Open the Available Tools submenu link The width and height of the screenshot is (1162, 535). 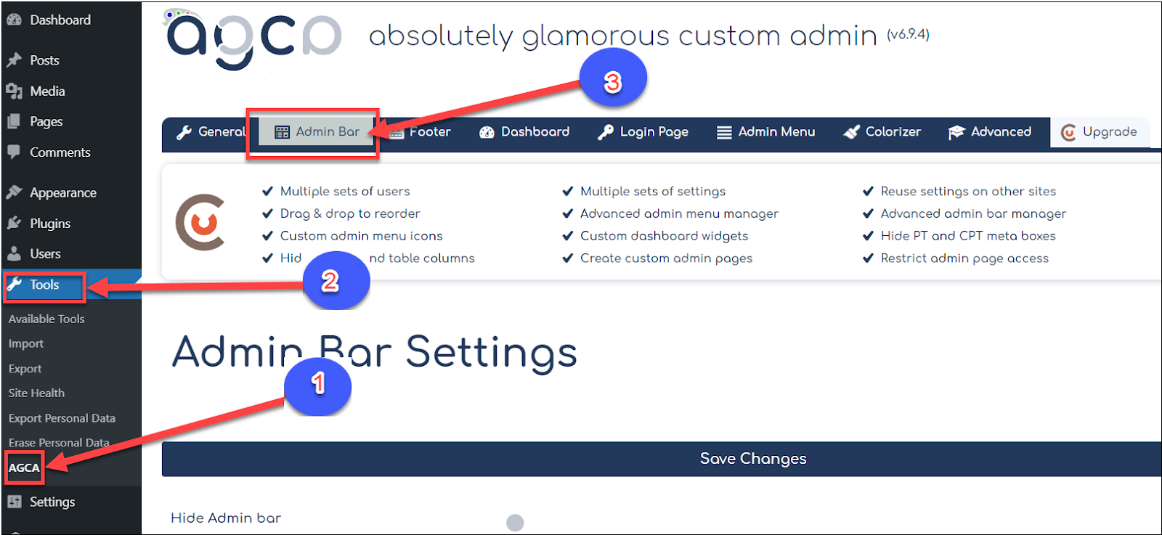click(46, 319)
